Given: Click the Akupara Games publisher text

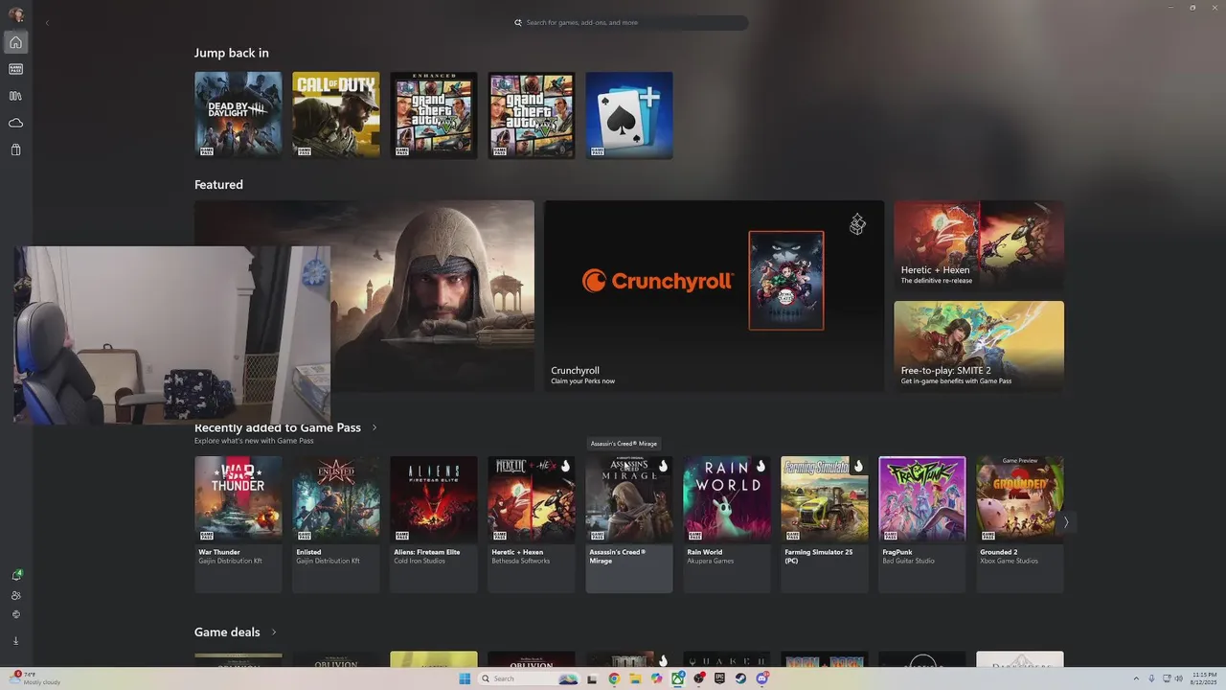Looking at the screenshot, I should [710, 561].
